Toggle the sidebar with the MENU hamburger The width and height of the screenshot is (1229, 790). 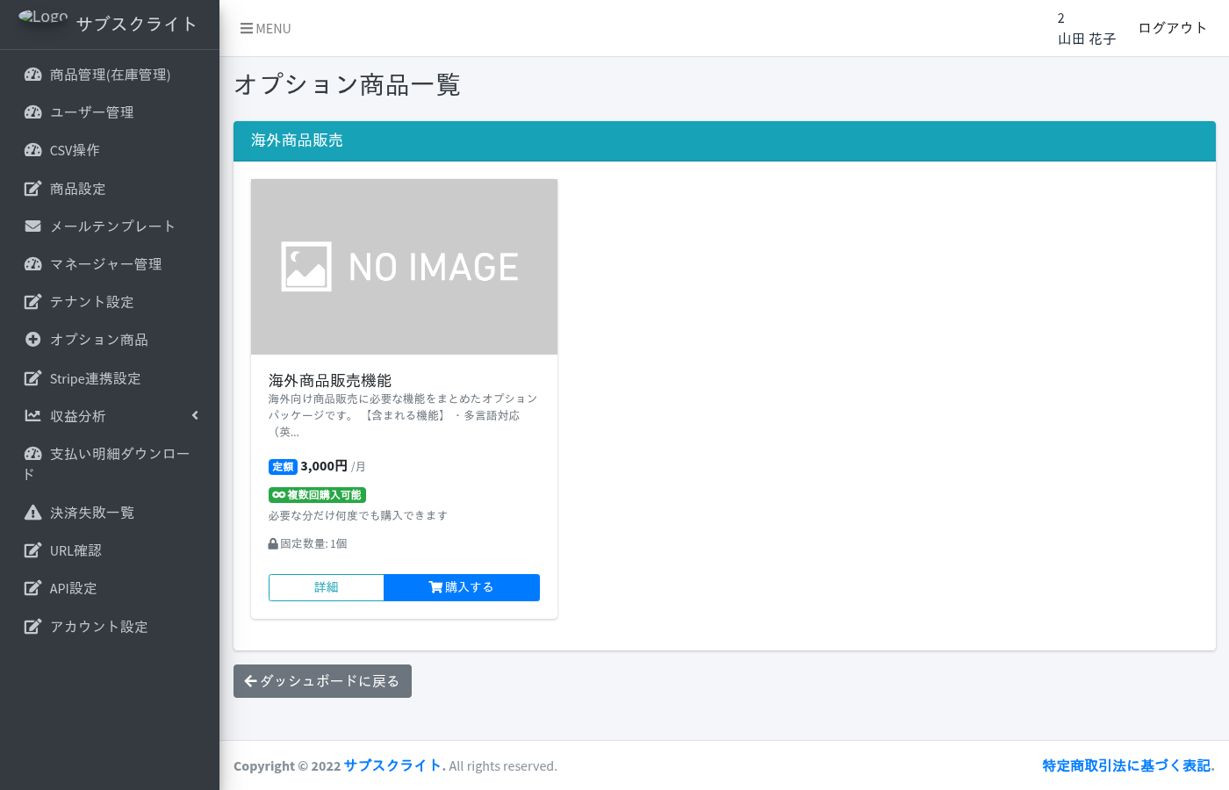point(265,28)
